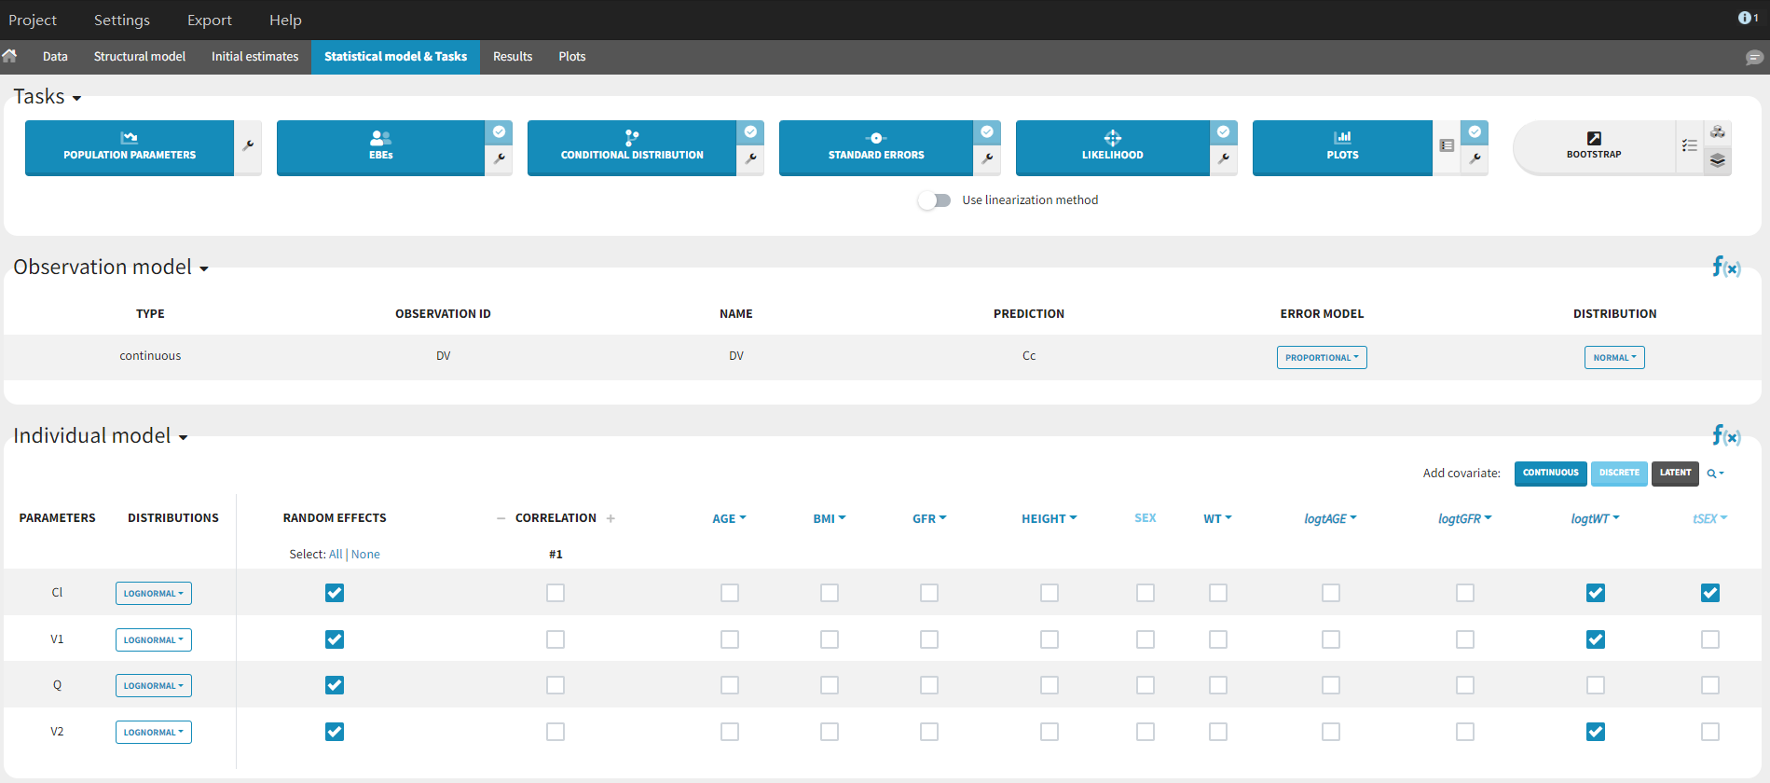Switch to the Data tab
This screenshot has width=1770, height=783.
point(55,57)
